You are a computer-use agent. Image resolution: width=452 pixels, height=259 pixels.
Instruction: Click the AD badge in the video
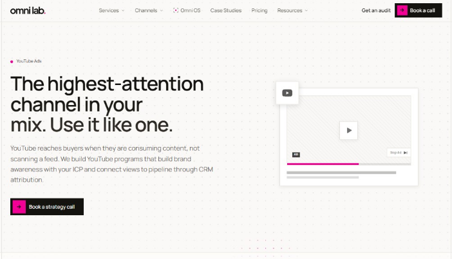[296, 155]
